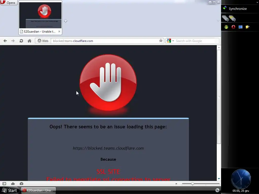Viewport: 259px width, 194px height.
Task: Close the E2Guardian tab
Action: (x=59, y=31)
